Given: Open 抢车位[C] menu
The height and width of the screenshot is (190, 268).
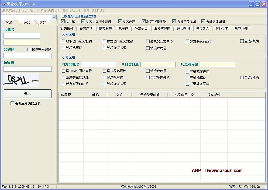Looking at the screenshot, I should tap(30, 10).
